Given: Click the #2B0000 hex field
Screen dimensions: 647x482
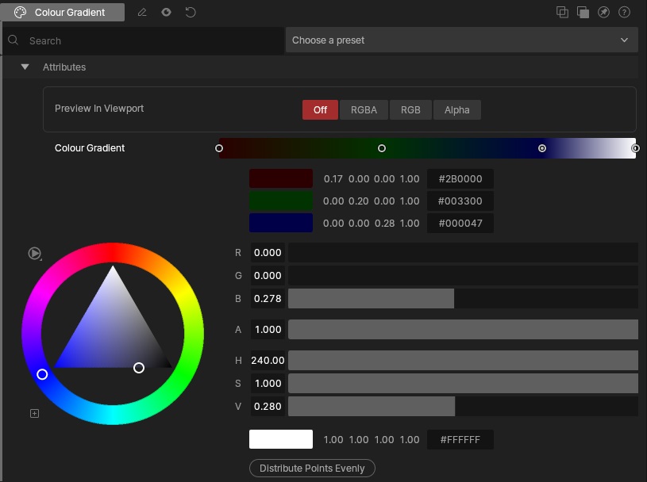Looking at the screenshot, I should click(460, 179).
